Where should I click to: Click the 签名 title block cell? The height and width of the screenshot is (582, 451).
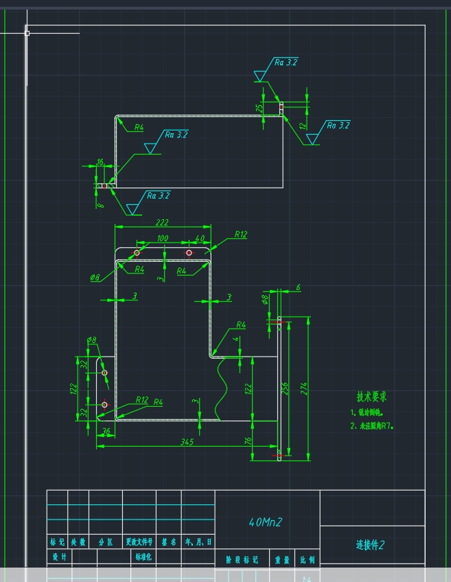pyautogui.click(x=169, y=541)
